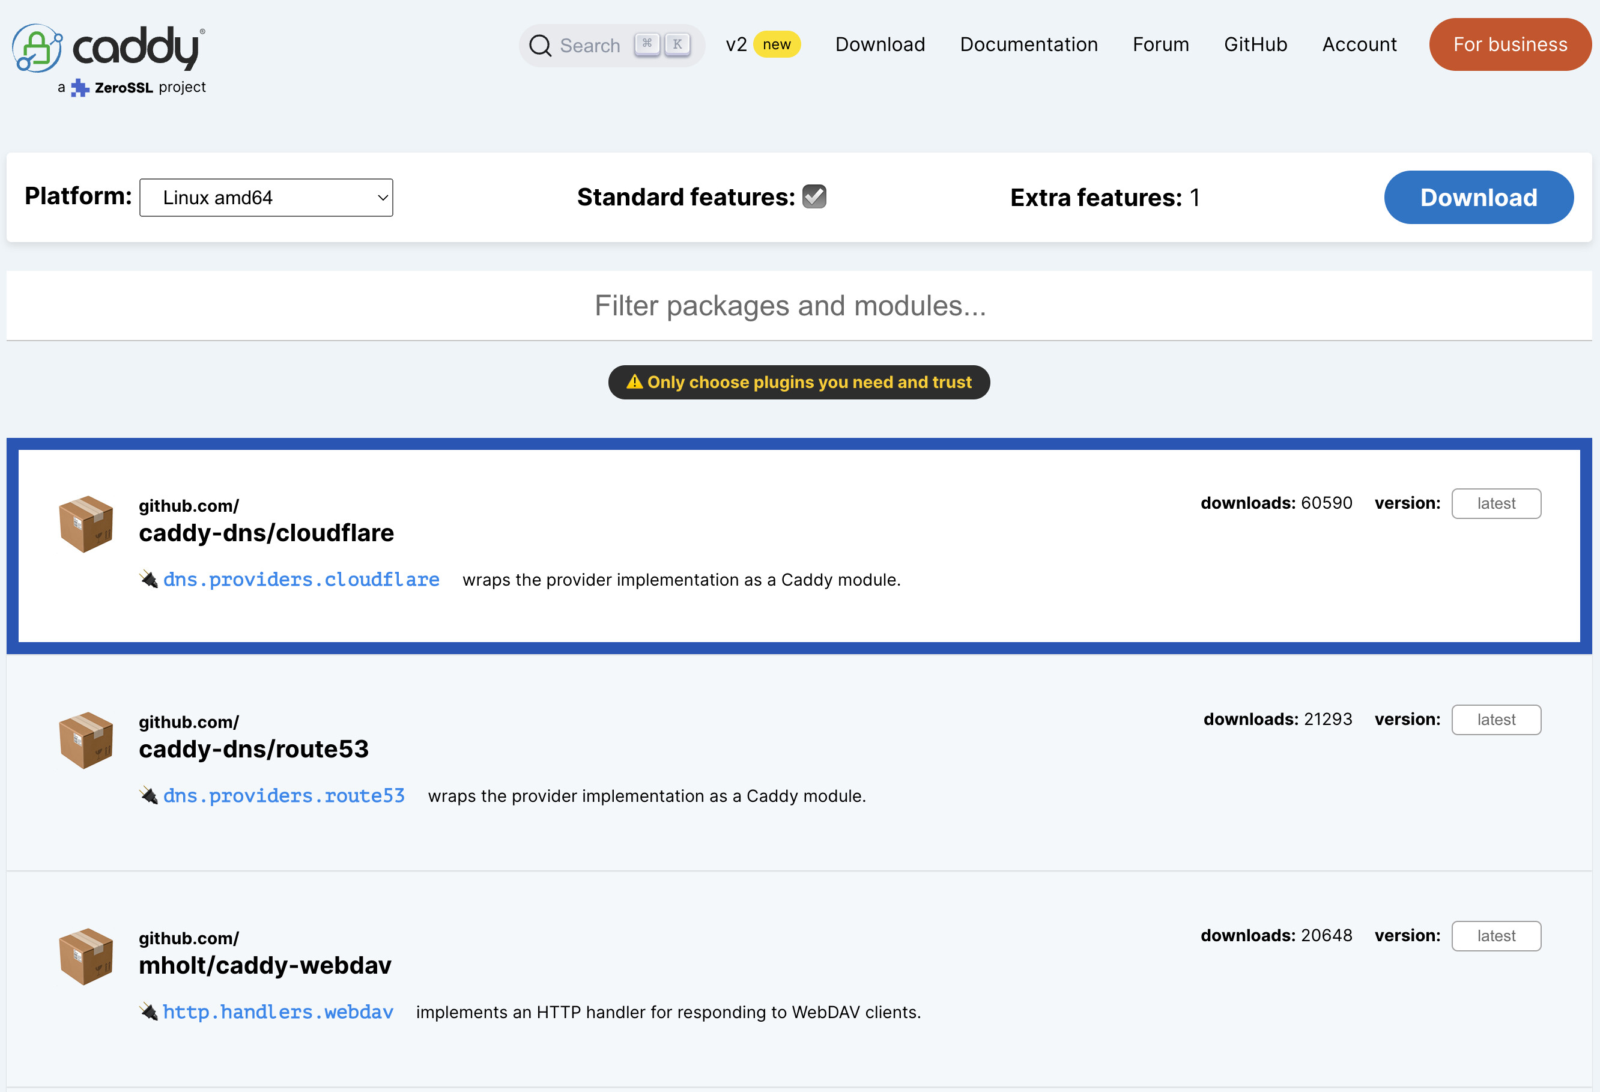Click the Extra features: 1 counter
The height and width of the screenshot is (1092, 1600).
(x=1105, y=198)
